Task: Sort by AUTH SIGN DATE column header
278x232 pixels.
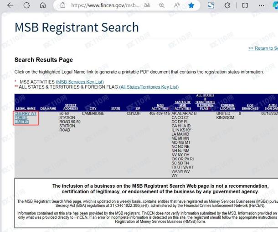Action: 272,107
